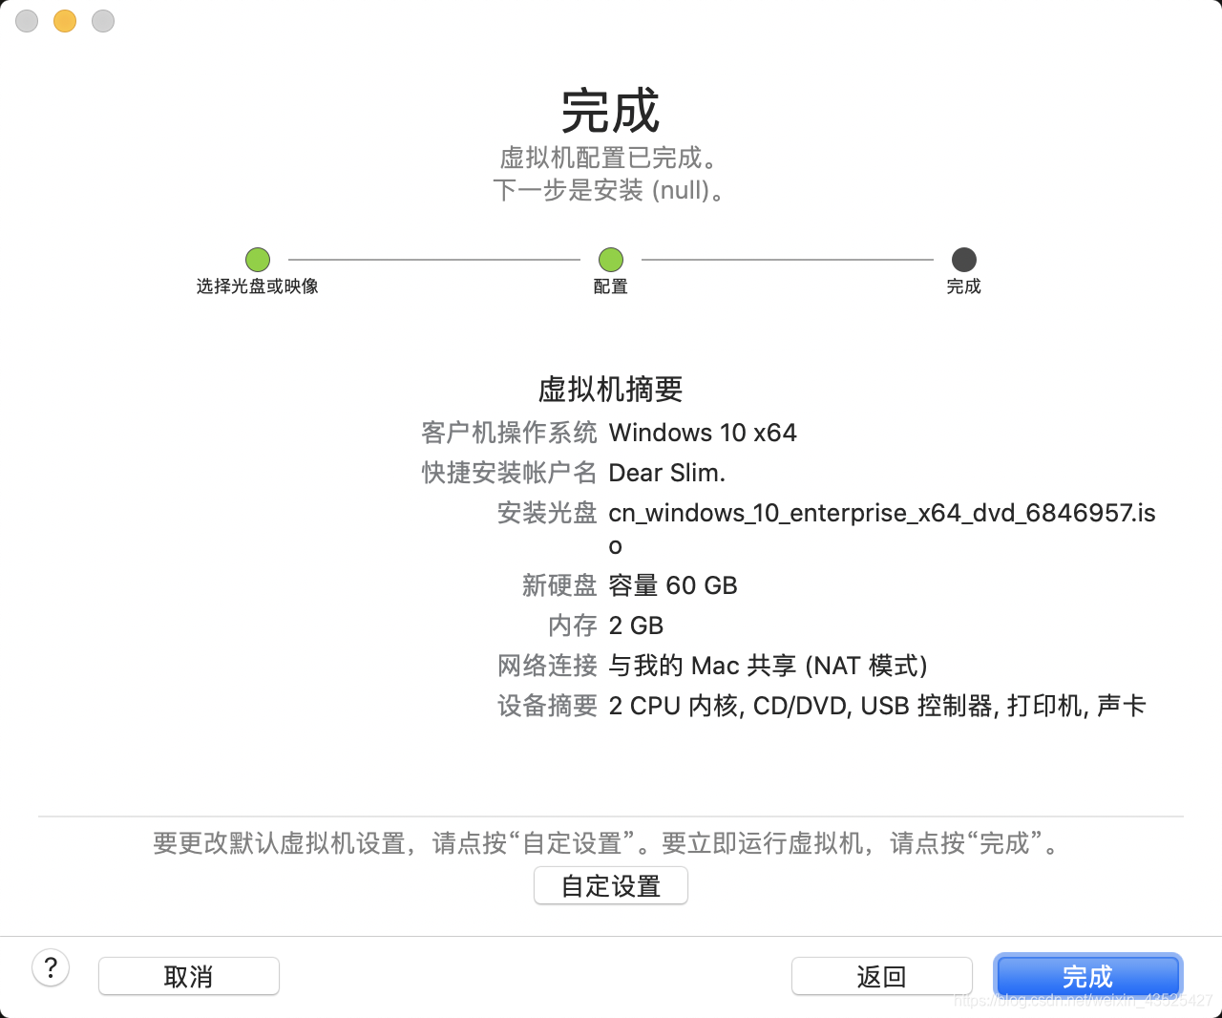Open 自定设置 (Customize Settings)
The height and width of the screenshot is (1018, 1222).
[x=611, y=885]
